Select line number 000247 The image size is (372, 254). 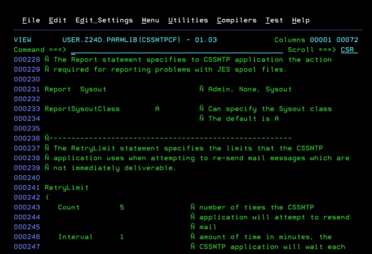27,247
